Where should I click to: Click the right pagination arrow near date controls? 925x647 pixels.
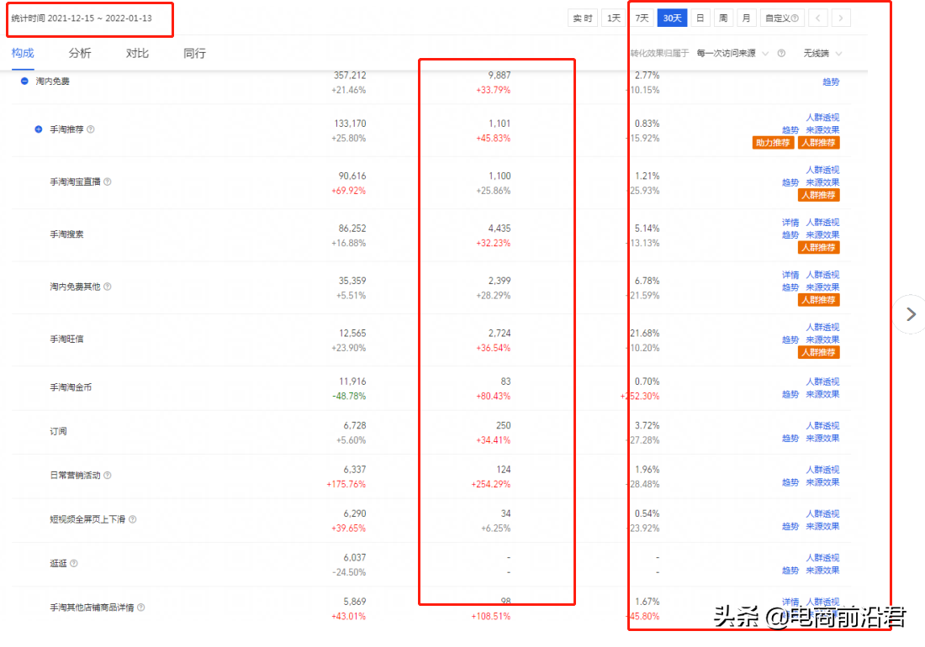840,17
